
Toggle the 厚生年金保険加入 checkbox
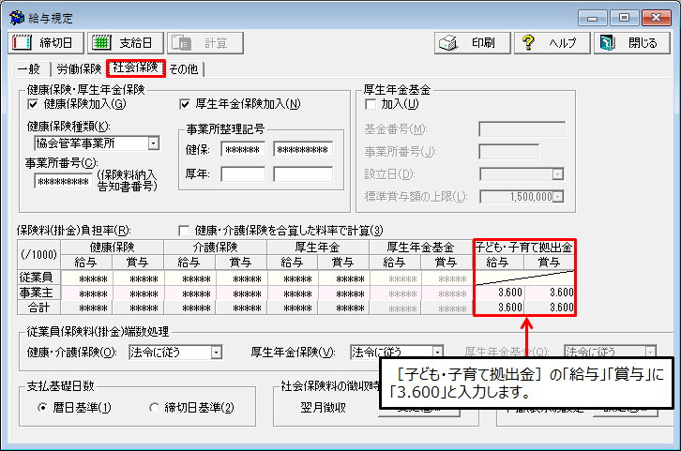coord(185,104)
